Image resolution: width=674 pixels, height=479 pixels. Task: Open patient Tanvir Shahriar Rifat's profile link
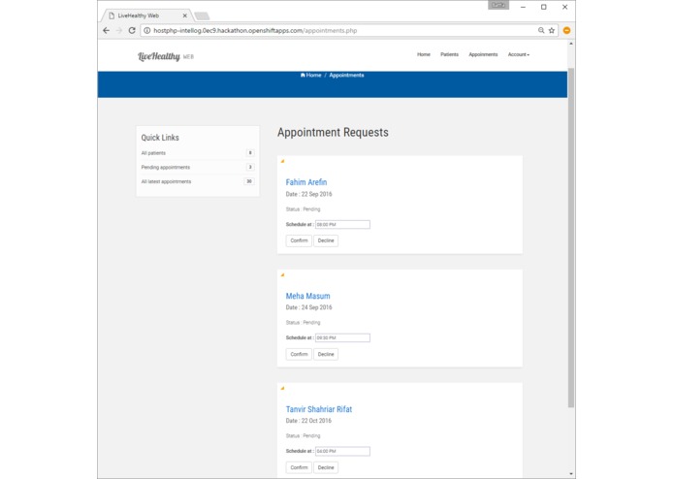click(x=318, y=409)
